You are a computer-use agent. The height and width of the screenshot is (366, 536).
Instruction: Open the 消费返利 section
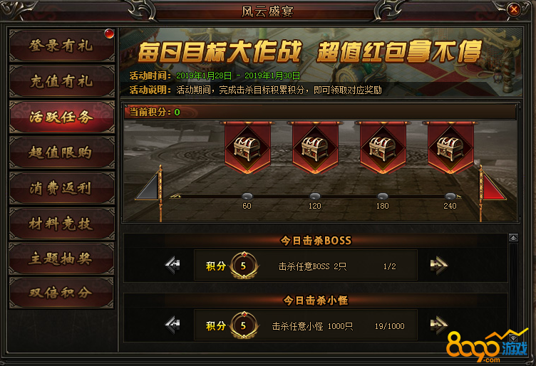pyautogui.click(x=61, y=188)
